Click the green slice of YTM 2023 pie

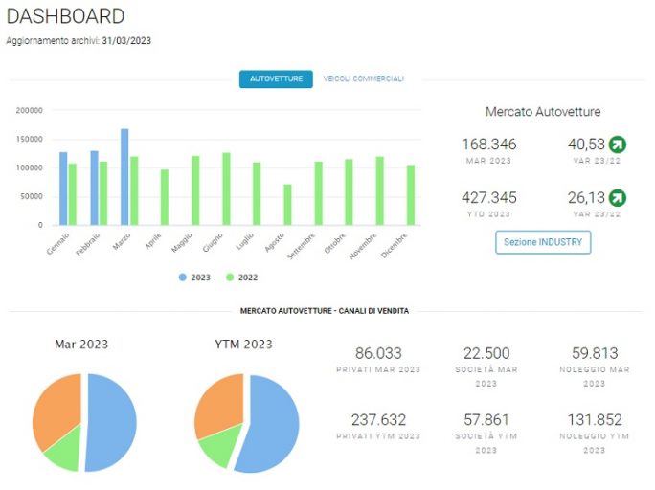tap(219, 446)
